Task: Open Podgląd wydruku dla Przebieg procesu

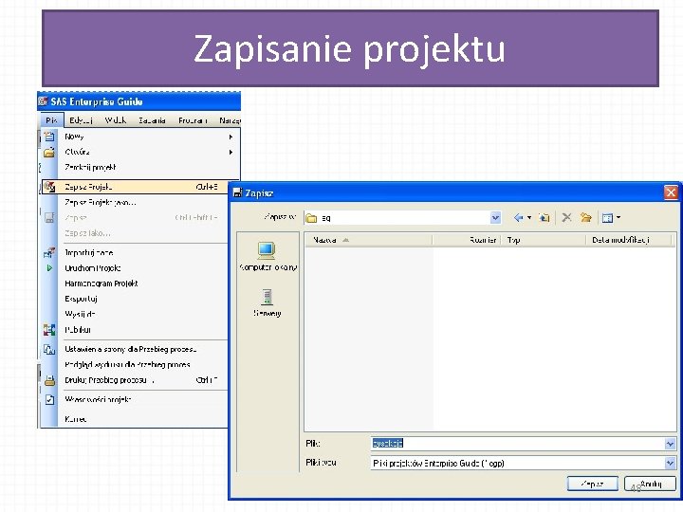Action: [x=127, y=364]
